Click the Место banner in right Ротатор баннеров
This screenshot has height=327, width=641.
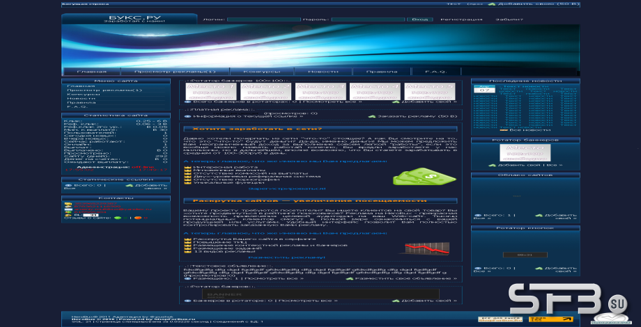(x=525, y=152)
